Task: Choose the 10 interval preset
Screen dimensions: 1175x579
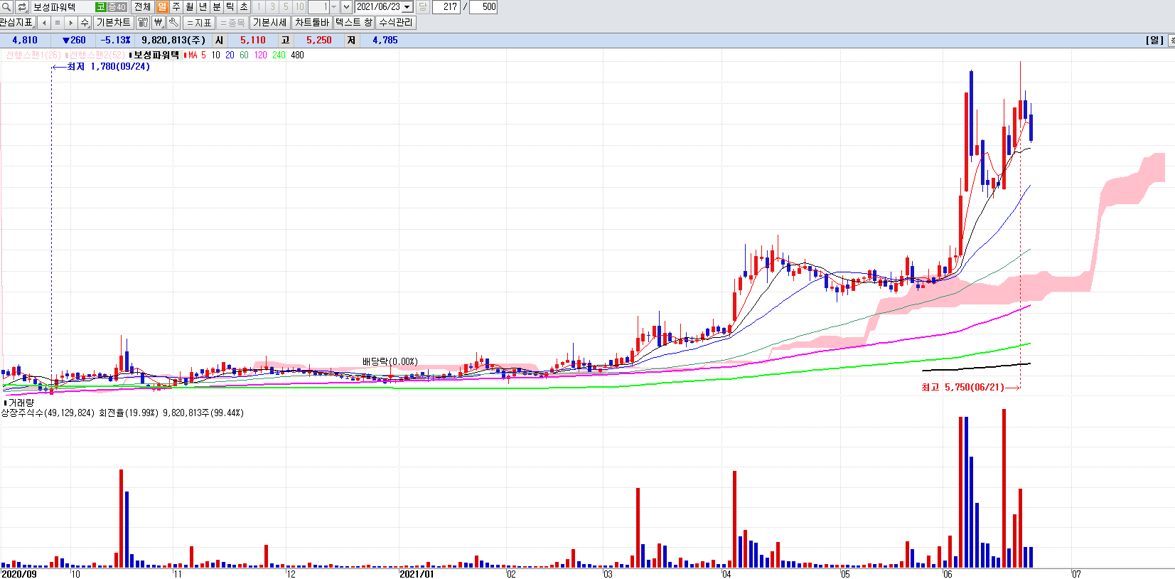Action: tap(299, 7)
